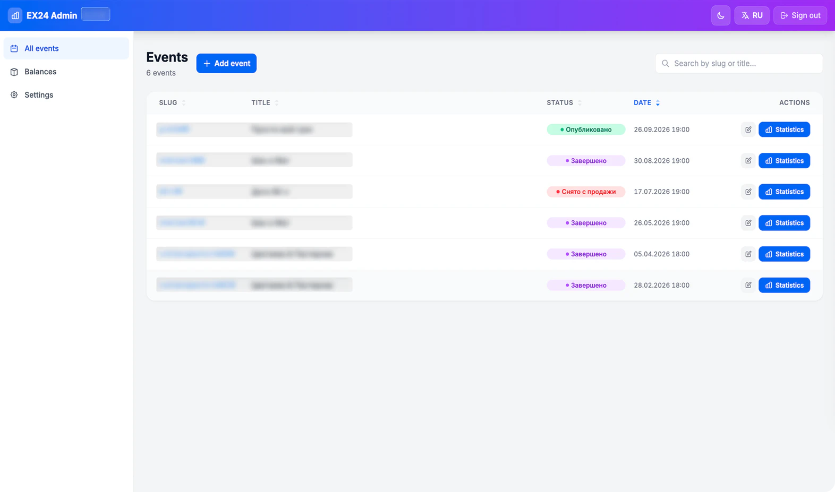This screenshot has height=492, width=835.
Task: Open Statistics for the 26.05.2026 event
Action: coord(784,223)
